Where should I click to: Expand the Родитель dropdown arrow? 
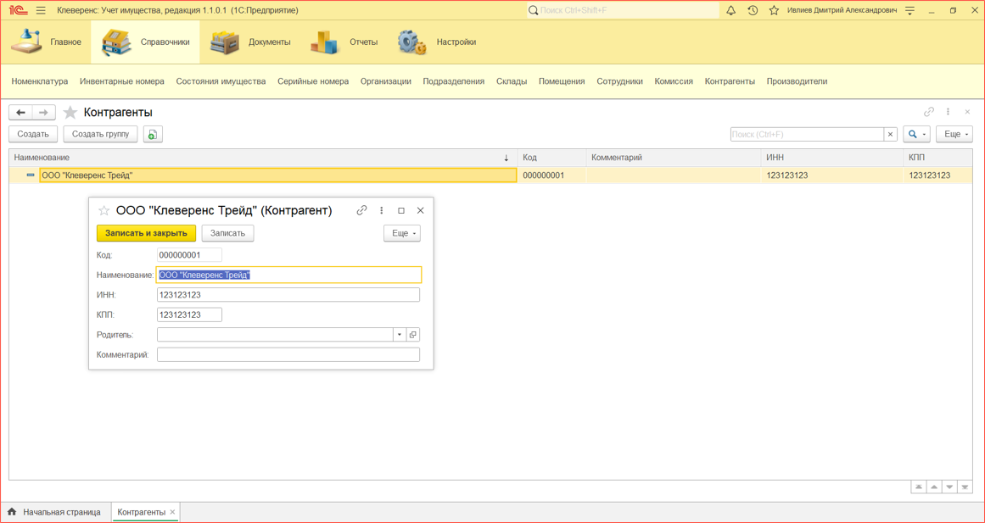(400, 335)
